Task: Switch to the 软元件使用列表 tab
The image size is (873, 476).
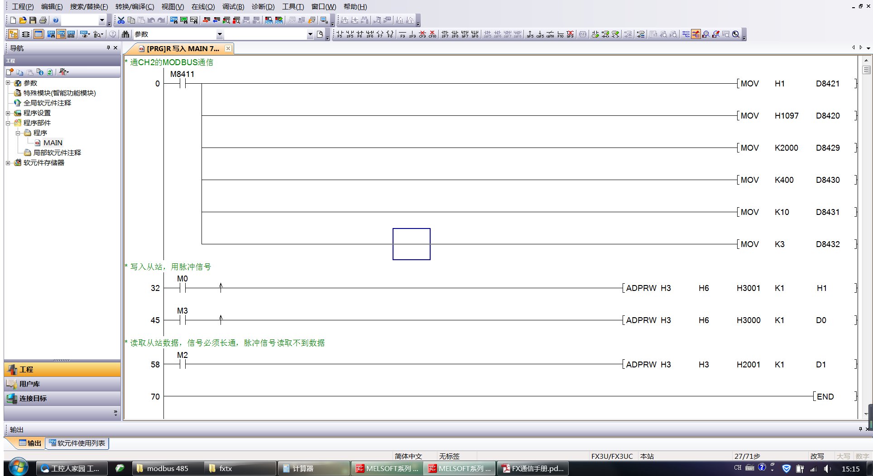Action: click(x=77, y=443)
